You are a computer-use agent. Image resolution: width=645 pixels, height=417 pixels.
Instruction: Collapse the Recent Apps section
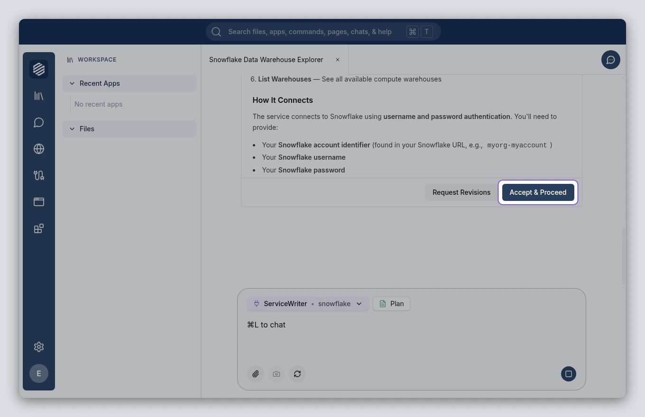point(129,83)
